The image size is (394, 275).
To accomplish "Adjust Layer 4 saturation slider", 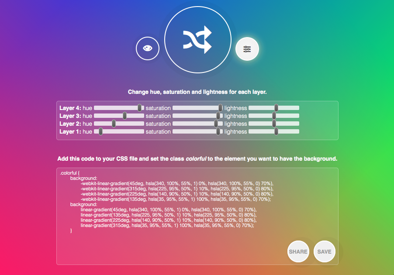I will [197, 108].
